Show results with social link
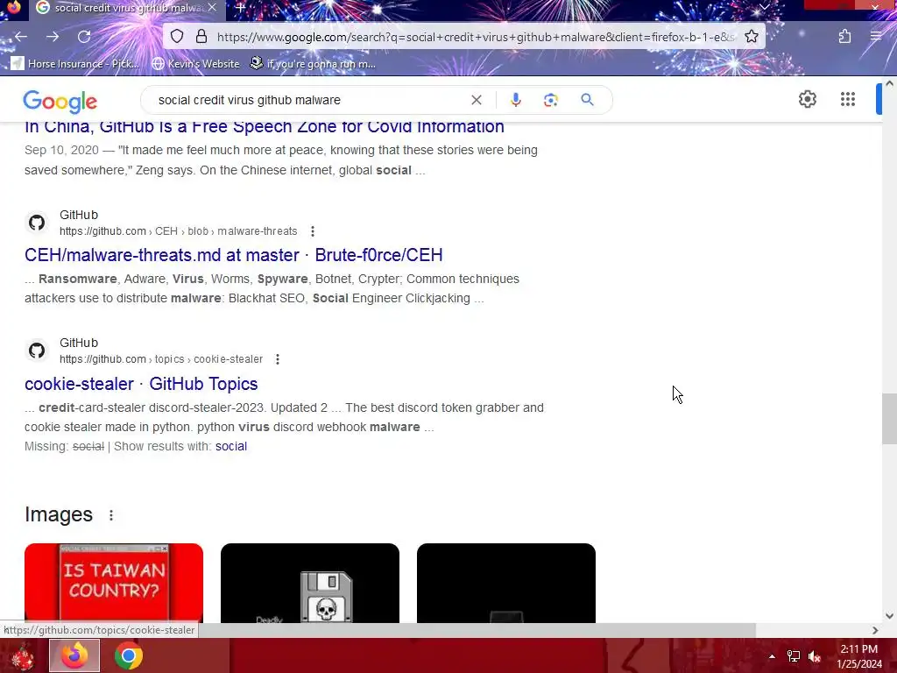 tap(231, 446)
